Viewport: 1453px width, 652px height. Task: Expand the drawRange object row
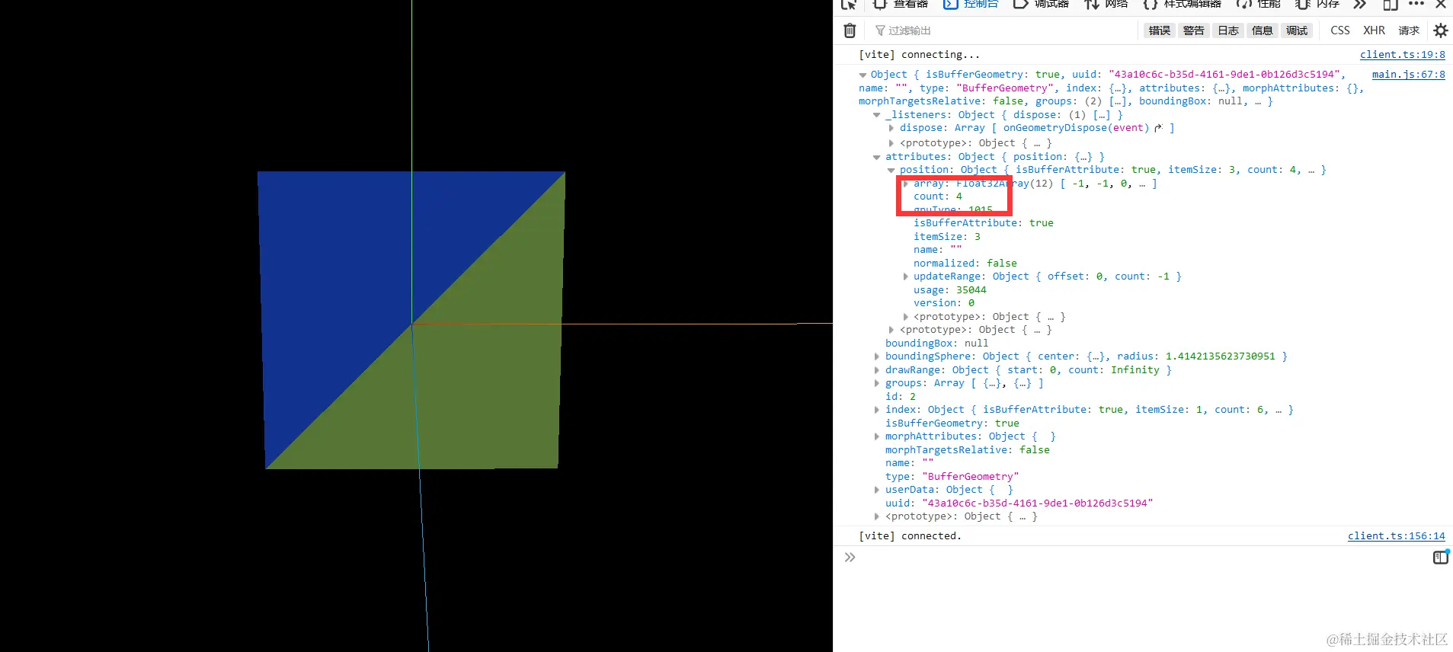coord(877,370)
